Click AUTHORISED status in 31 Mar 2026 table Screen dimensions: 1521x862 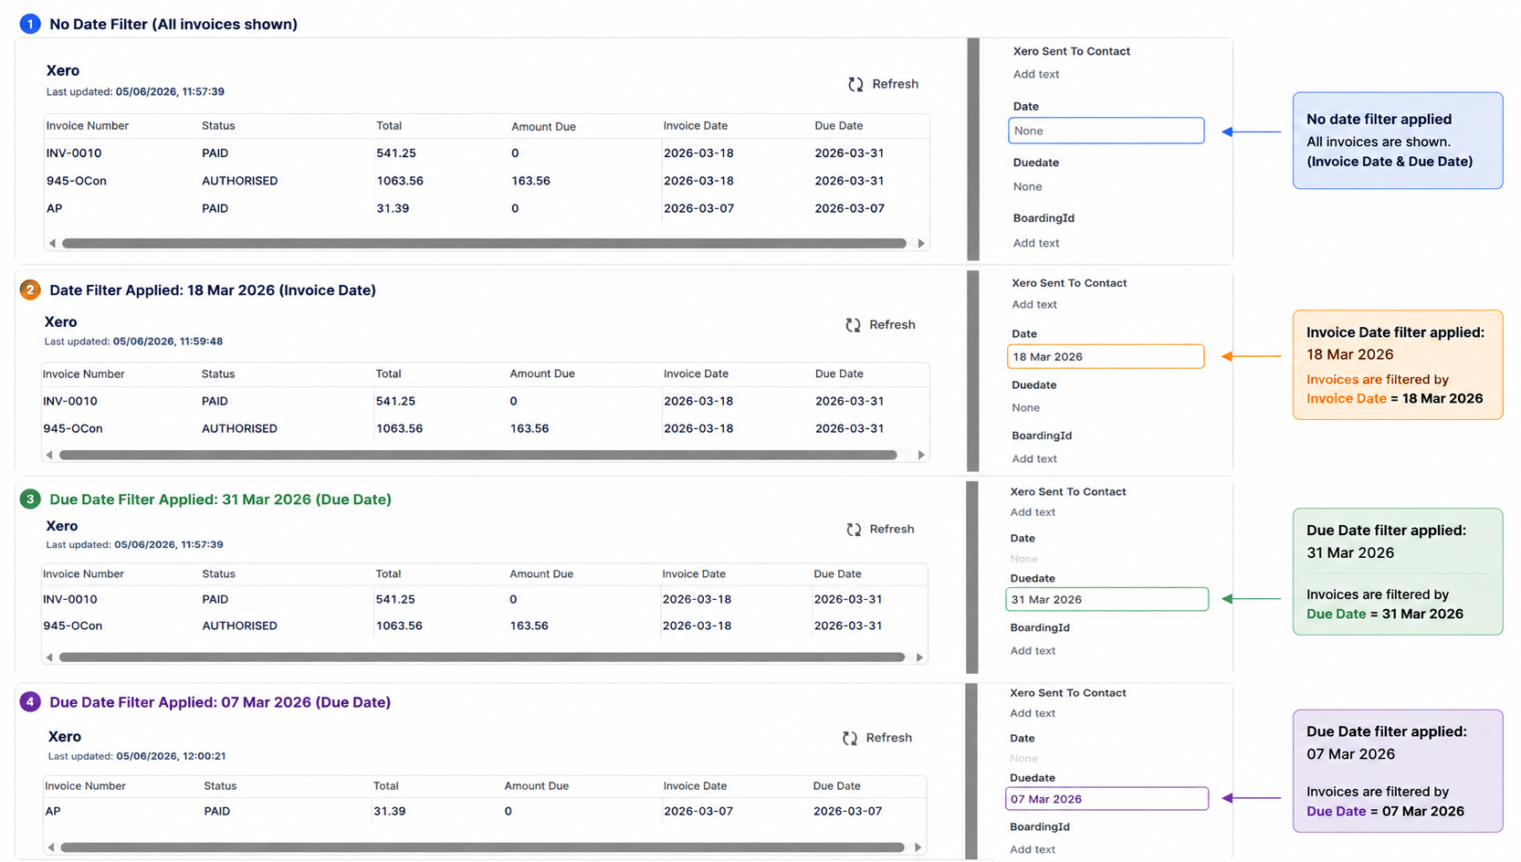coord(240,625)
